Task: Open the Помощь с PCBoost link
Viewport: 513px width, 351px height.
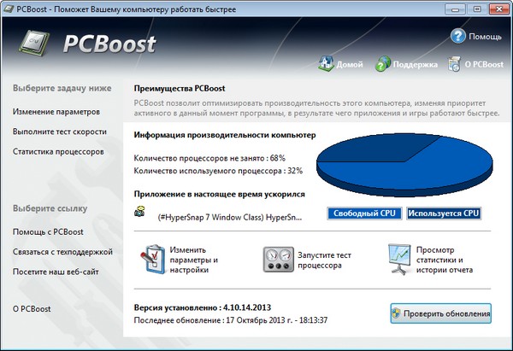Action: [x=48, y=232]
